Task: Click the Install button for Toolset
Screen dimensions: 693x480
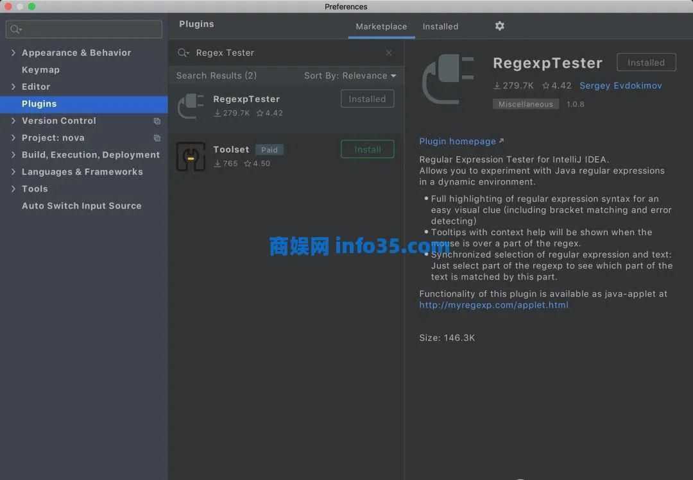Action: [367, 149]
